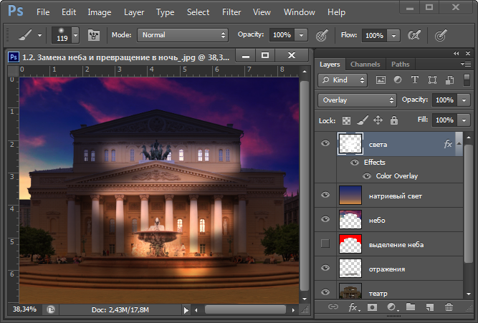Filter layers by shape layers icon

click(432, 79)
